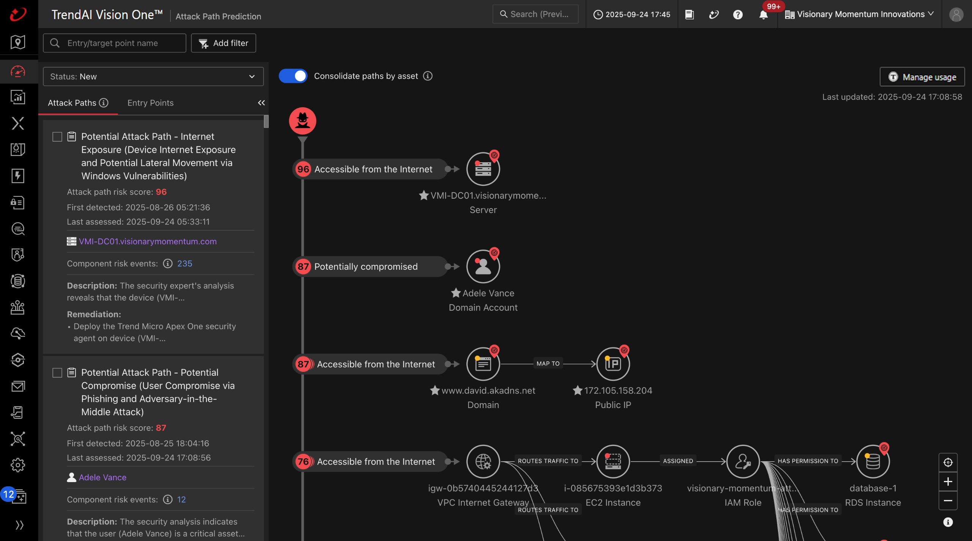Switch to the Entry Points tab

click(150, 103)
